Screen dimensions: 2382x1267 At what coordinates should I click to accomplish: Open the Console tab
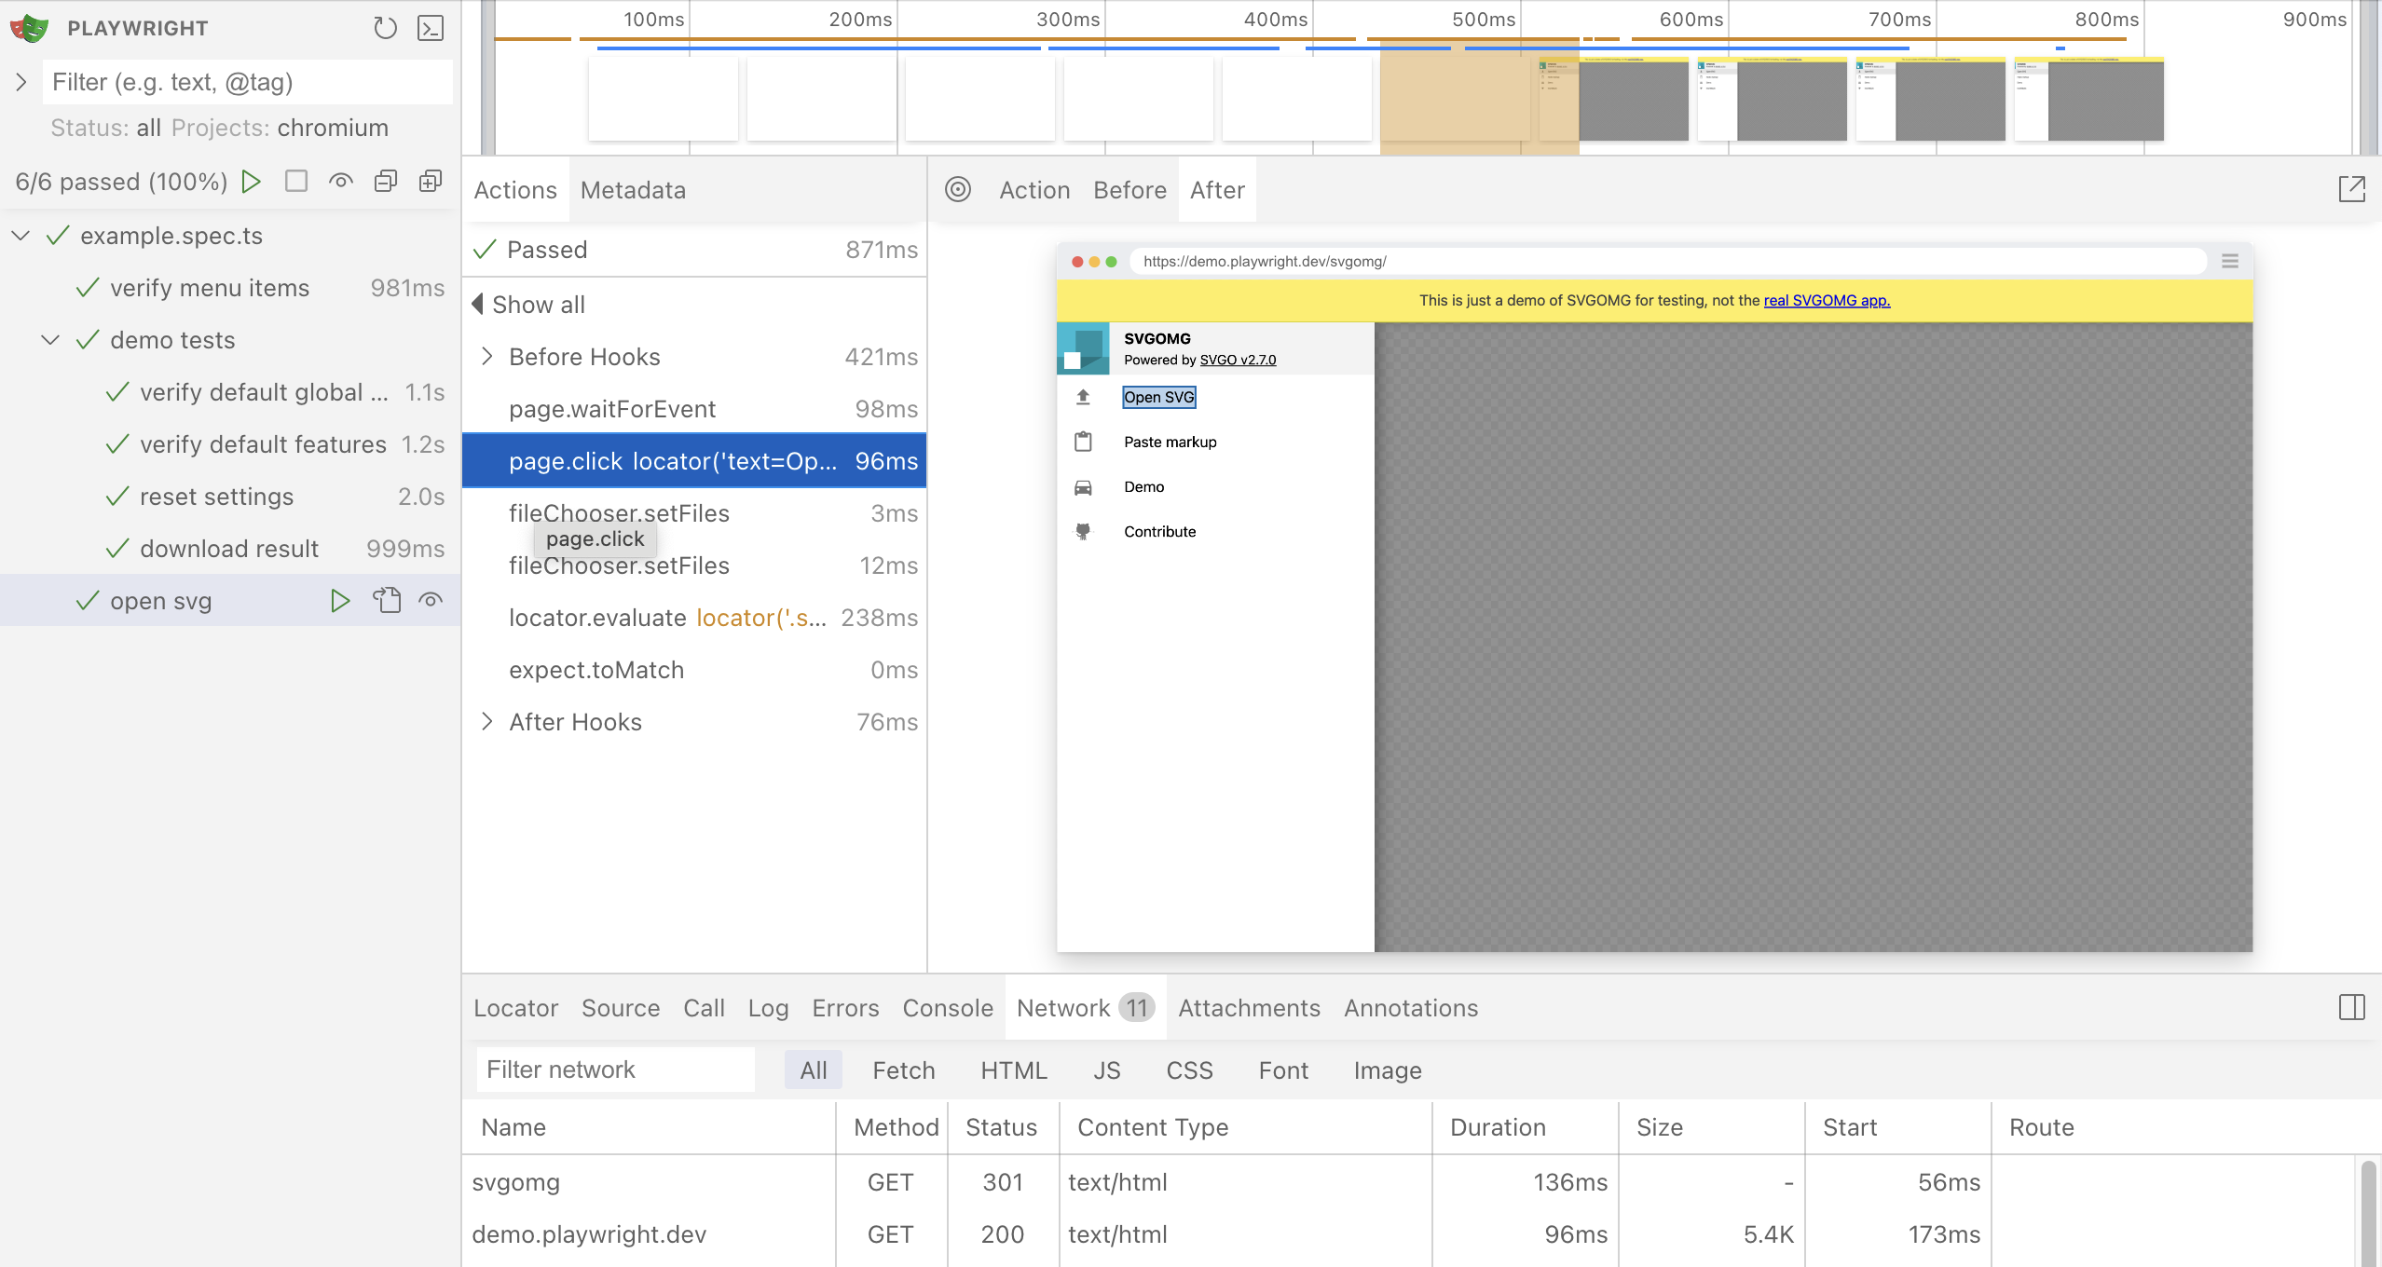point(948,1008)
